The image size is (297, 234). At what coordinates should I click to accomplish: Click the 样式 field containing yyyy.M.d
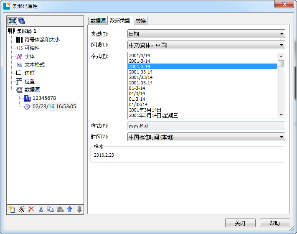pos(206,126)
